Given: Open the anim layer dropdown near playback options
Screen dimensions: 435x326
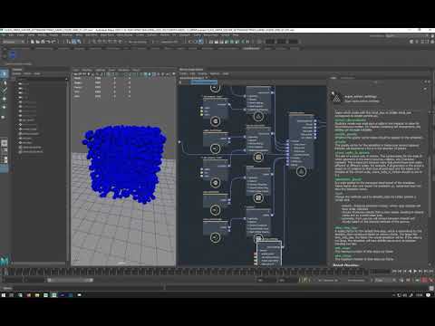Looking at the screenshot, I should pos(357,280).
